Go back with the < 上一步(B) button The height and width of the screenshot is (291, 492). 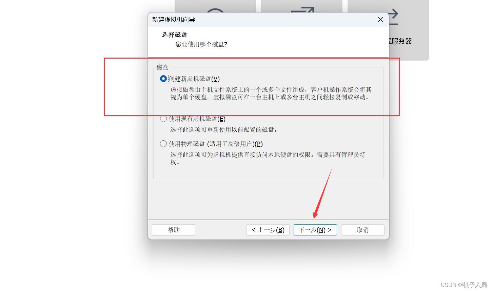(268, 230)
